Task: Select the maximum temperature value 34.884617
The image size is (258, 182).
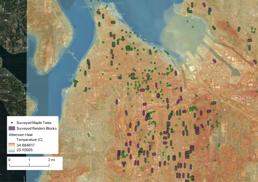Action: (28, 145)
